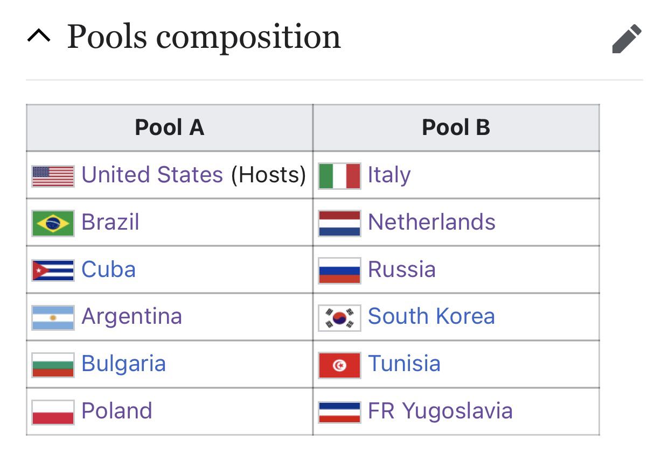Image resolution: width=669 pixels, height=455 pixels.
Task: Open the Russia link
Action: 402,269
